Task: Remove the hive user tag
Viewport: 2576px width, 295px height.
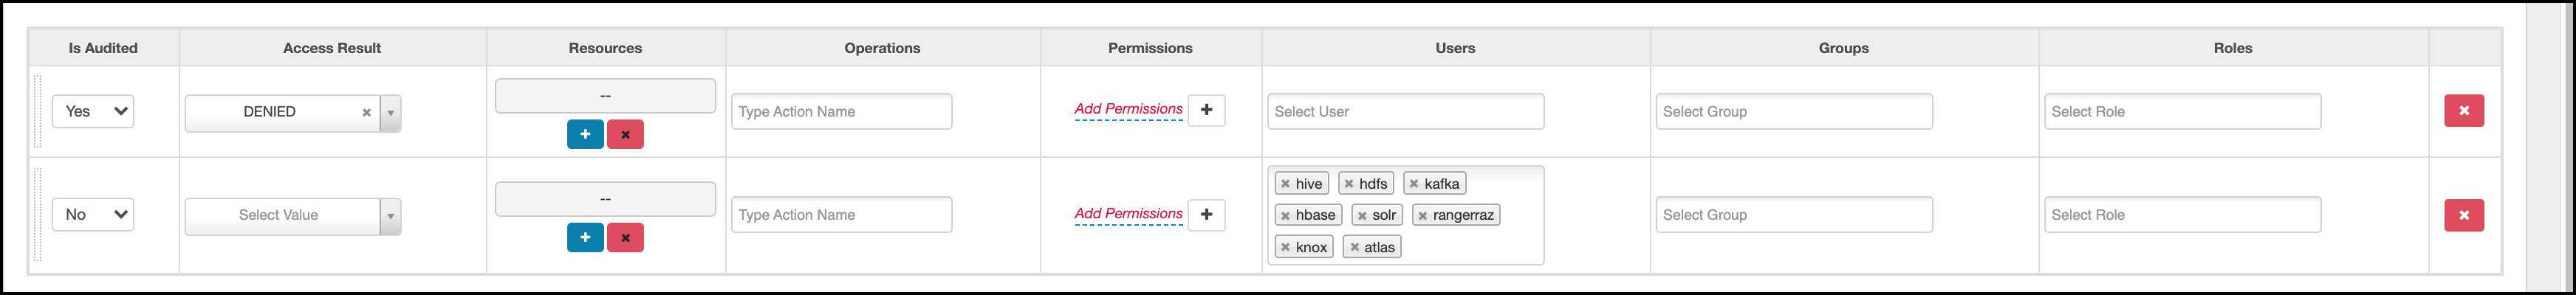Action: coord(1285,184)
